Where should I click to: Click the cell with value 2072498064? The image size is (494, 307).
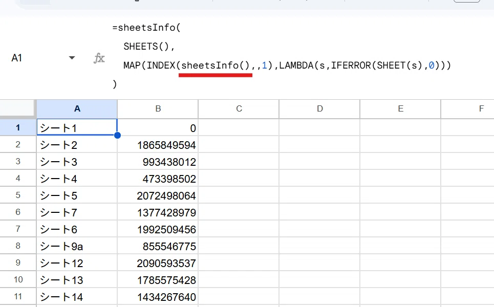click(158, 195)
